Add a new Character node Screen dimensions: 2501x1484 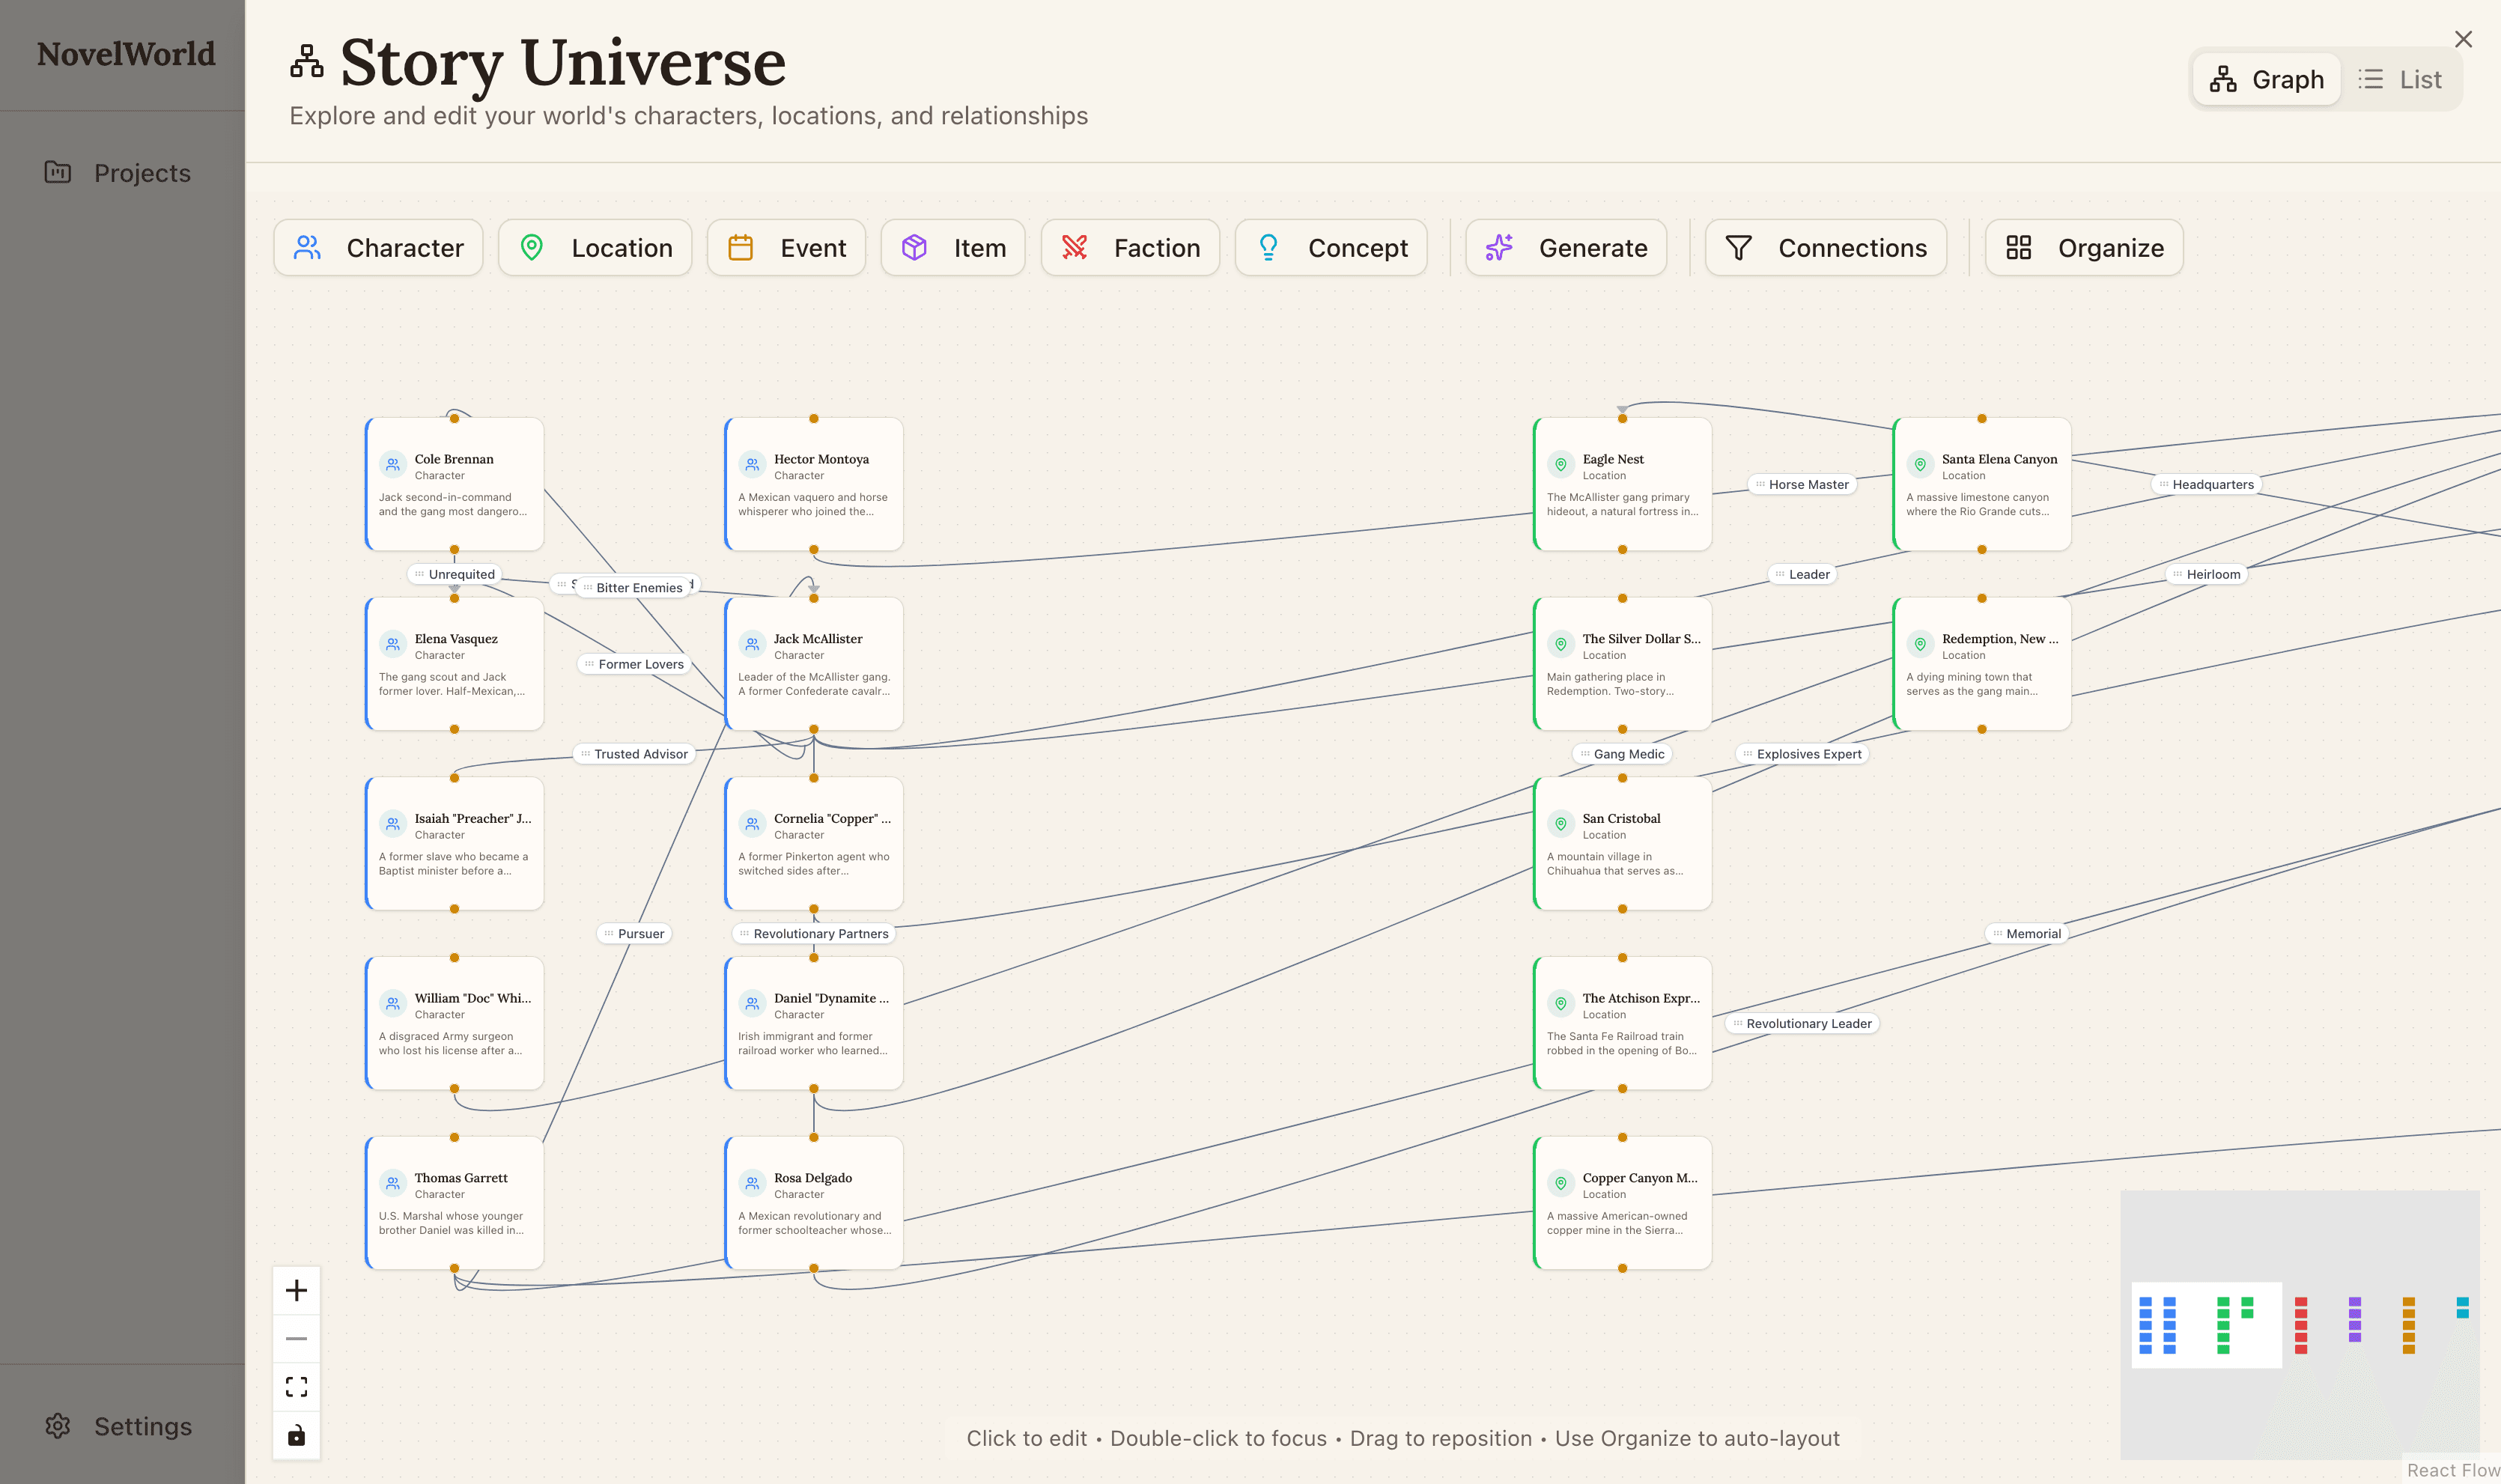click(x=378, y=247)
